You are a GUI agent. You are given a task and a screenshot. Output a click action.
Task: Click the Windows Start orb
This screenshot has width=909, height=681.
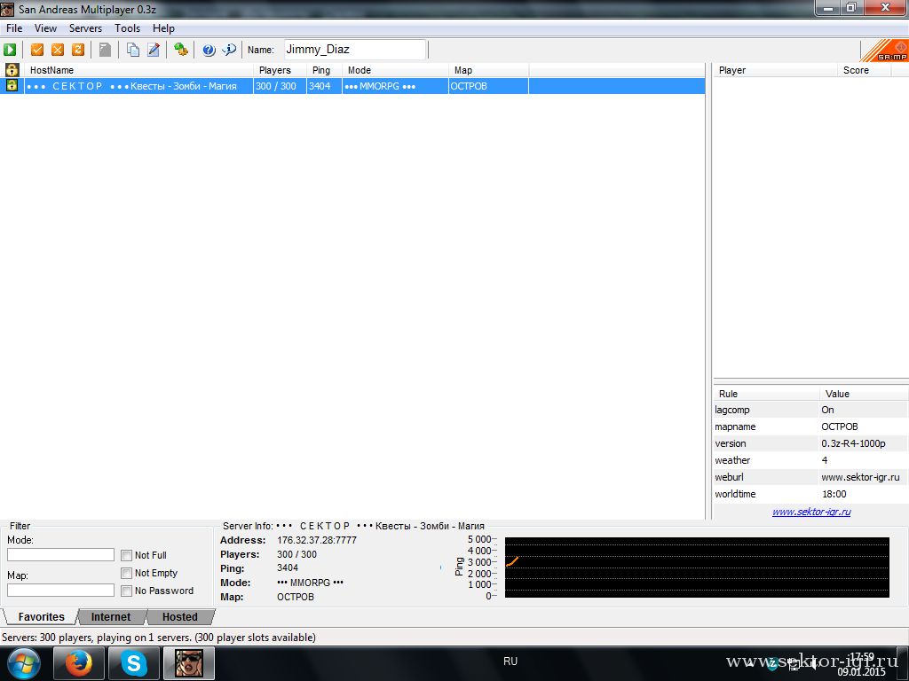coord(23,663)
